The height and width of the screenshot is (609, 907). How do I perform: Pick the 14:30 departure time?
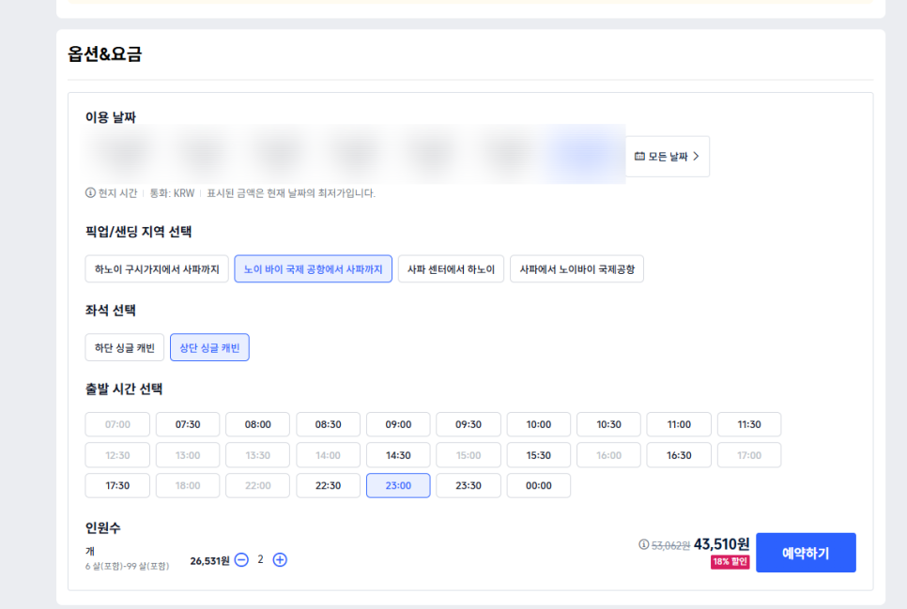(x=398, y=455)
